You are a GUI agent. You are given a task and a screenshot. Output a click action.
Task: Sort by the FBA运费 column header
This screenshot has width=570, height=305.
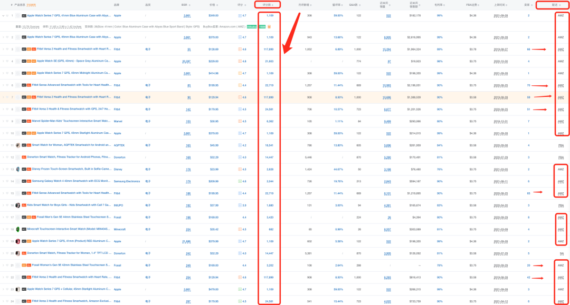coord(472,5)
